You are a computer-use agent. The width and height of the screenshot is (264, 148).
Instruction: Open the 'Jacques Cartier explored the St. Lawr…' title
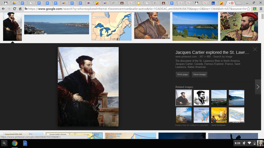(x=212, y=52)
